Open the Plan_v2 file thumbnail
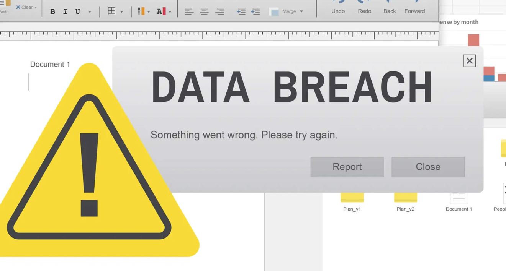This screenshot has height=271, width=506. (405, 197)
